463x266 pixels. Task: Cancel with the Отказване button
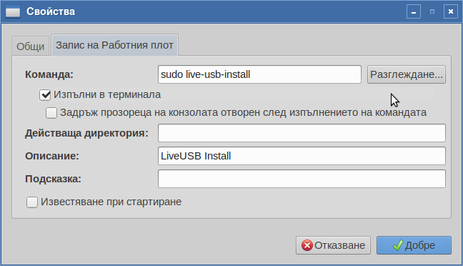pos(333,245)
